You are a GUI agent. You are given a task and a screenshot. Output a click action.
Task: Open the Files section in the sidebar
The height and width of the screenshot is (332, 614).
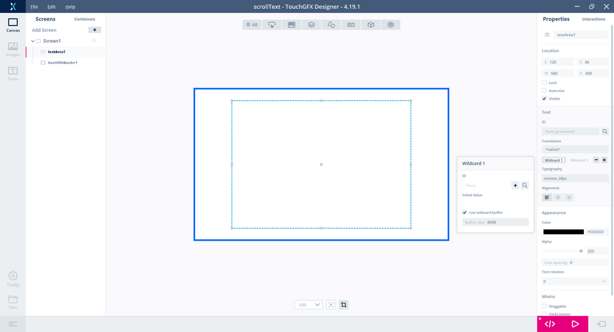click(x=13, y=302)
